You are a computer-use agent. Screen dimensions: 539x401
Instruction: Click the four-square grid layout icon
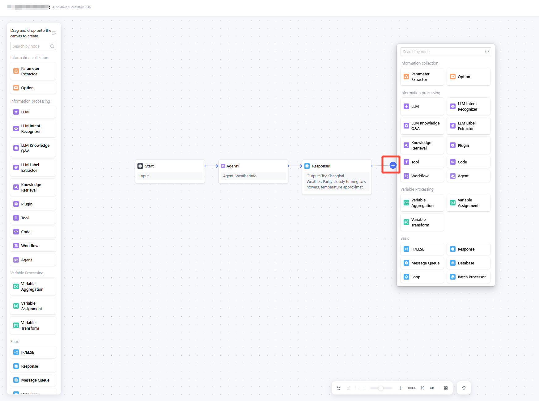[446, 388]
